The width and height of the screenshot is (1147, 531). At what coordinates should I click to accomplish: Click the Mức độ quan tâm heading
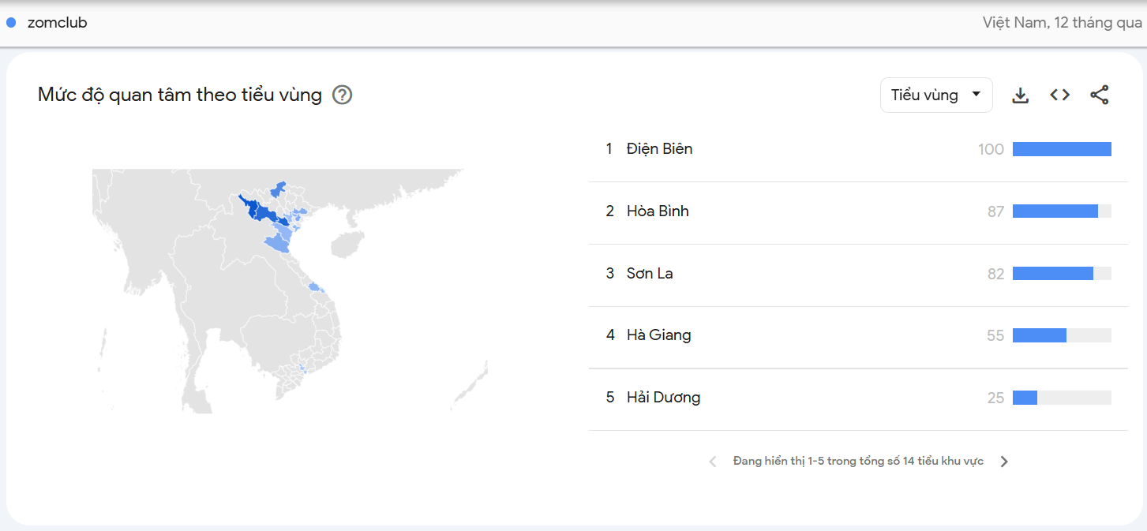[x=180, y=95]
